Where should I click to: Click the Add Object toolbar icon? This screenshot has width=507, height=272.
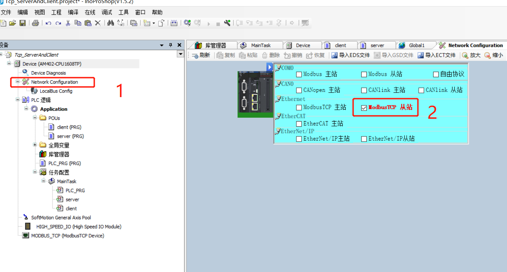[146, 23]
